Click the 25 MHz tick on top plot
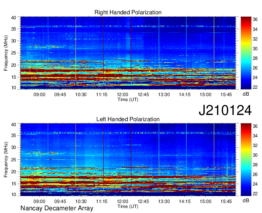 (13, 53)
